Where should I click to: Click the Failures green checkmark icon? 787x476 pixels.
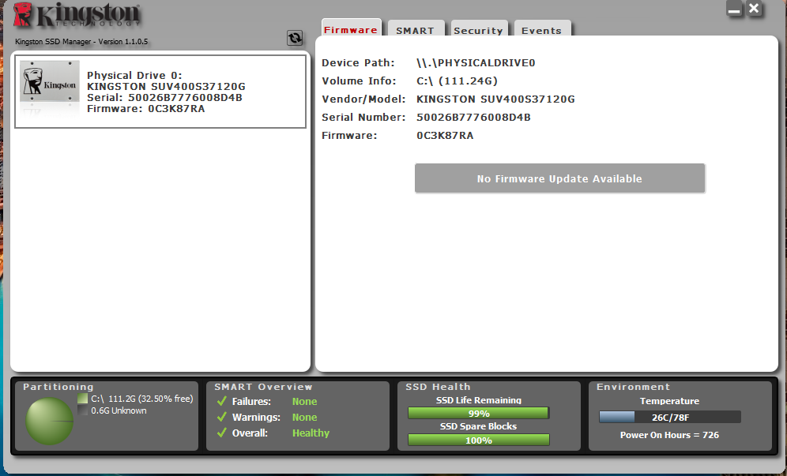pyautogui.click(x=222, y=401)
